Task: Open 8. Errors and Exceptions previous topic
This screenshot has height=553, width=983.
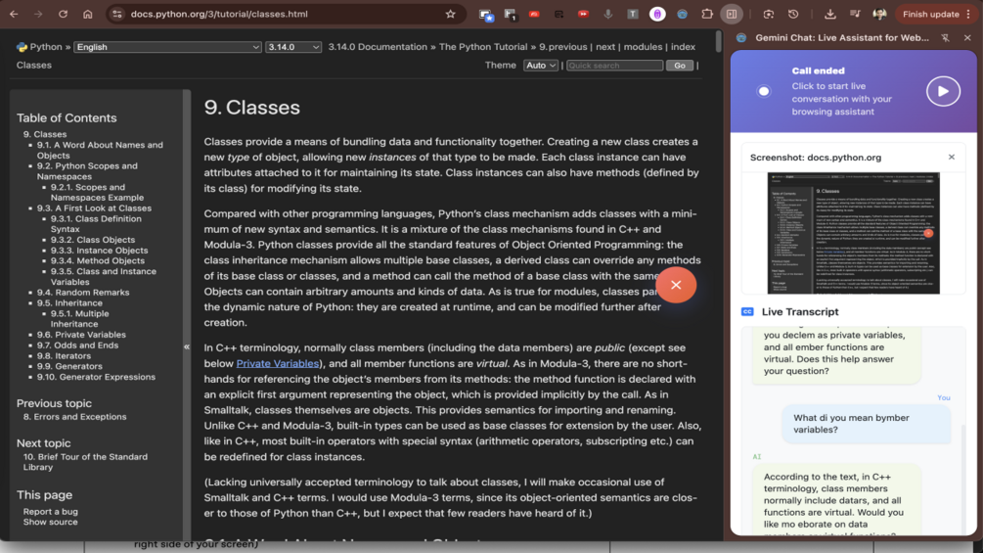Action: (x=74, y=416)
